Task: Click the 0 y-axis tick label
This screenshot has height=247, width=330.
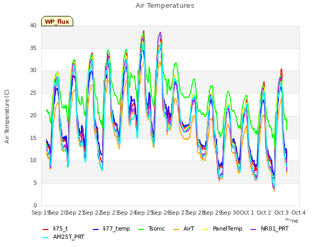Action: coord(35,205)
